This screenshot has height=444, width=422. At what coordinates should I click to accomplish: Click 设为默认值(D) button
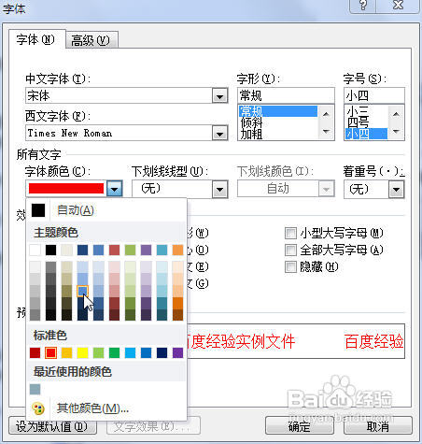pyautogui.click(x=53, y=425)
